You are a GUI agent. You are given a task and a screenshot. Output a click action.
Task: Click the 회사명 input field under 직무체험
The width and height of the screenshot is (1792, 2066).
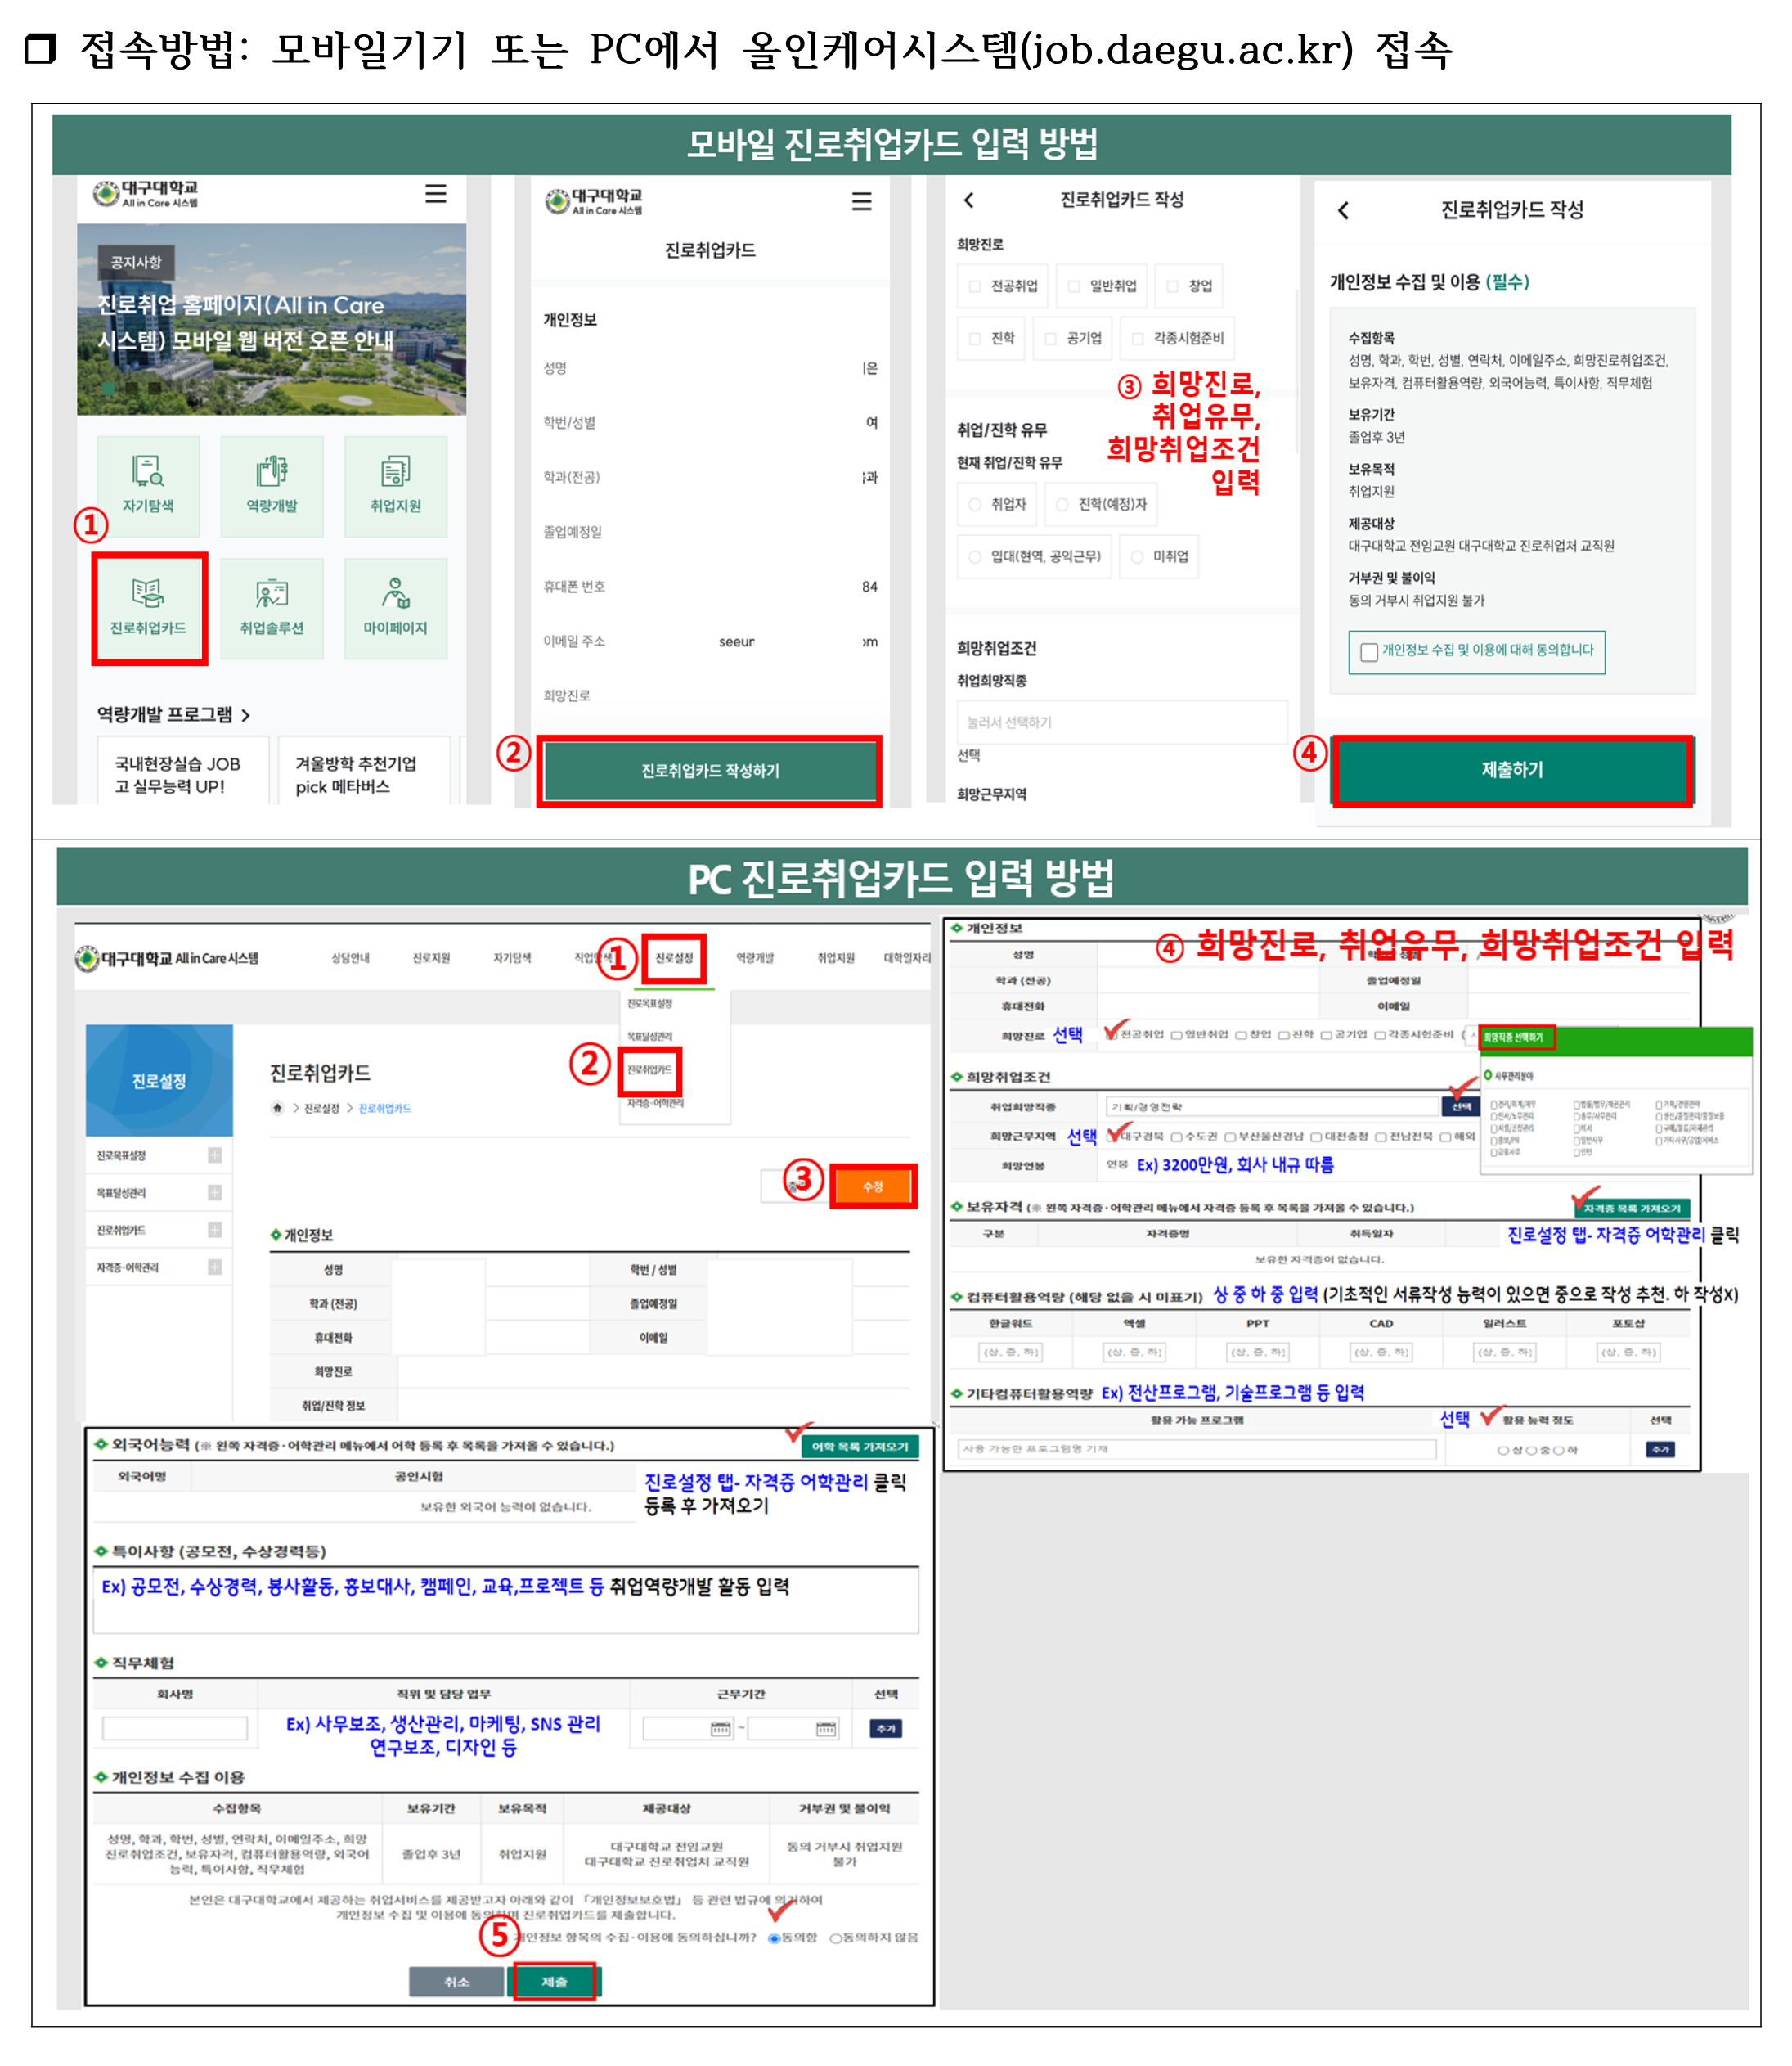(174, 1728)
